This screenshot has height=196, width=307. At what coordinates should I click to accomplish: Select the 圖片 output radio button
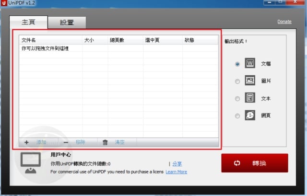click(237, 81)
